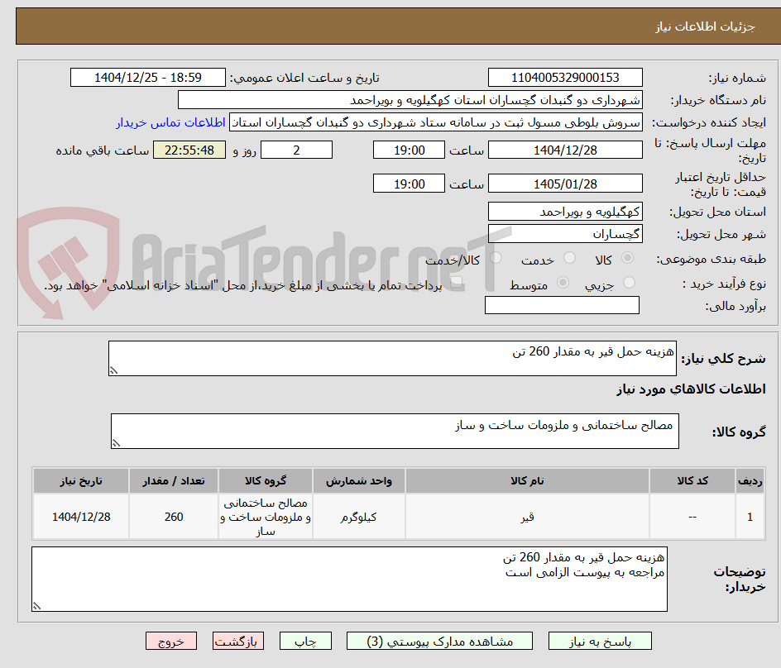Click the response deadline hour 19:00 field

[x=409, y=150]
